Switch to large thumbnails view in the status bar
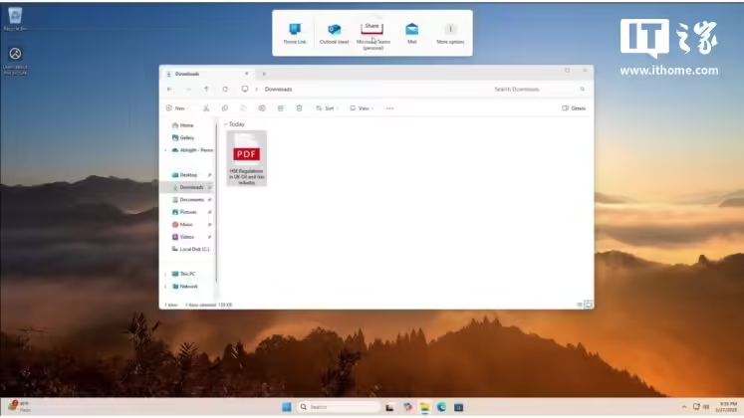This screenshot has height=418, width=744. [589, 304]
